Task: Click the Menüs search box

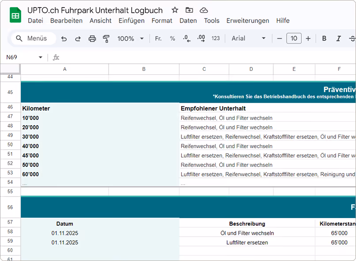Action: [34, 38]
